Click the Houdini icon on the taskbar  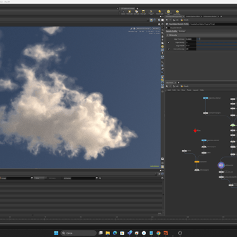tap(166, 233)
